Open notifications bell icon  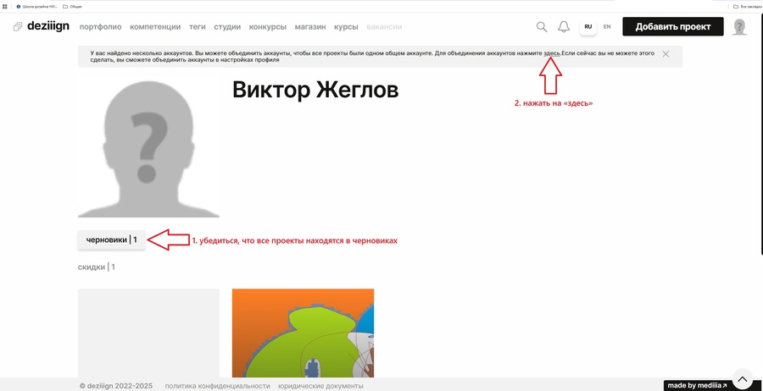(x=564, y=27)
